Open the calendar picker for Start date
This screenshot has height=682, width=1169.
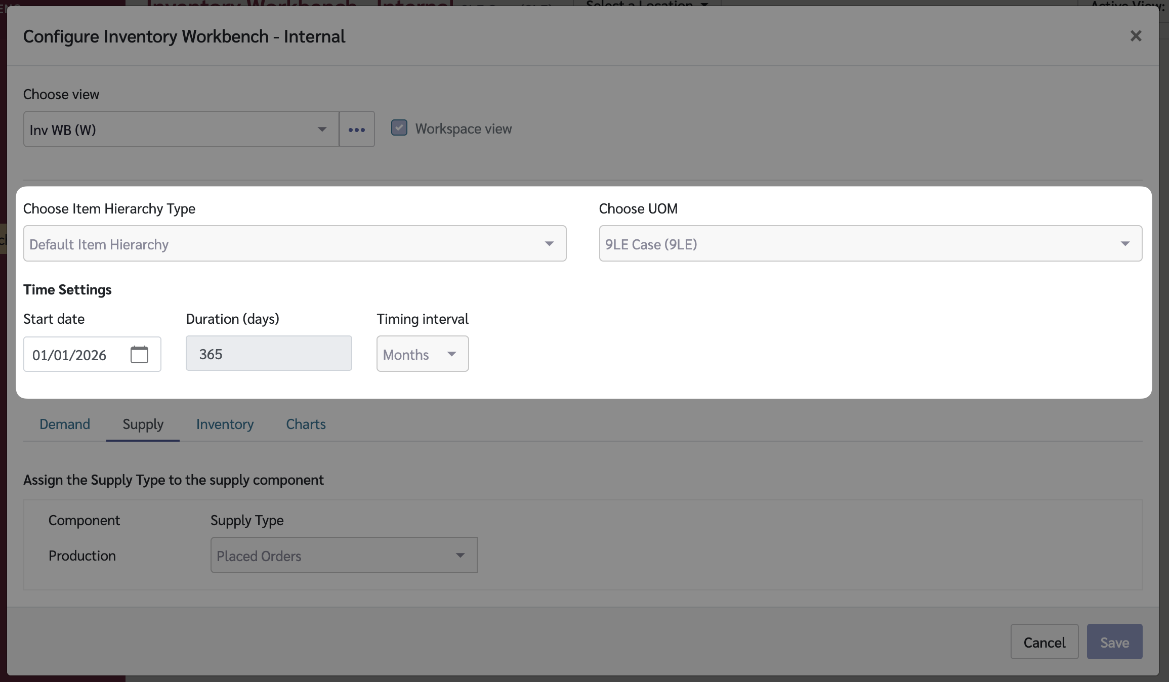pos(139,354)
